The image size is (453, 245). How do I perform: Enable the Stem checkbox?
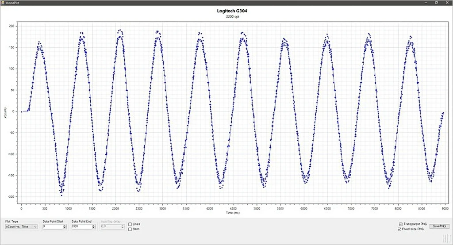[x=130, y=229]
